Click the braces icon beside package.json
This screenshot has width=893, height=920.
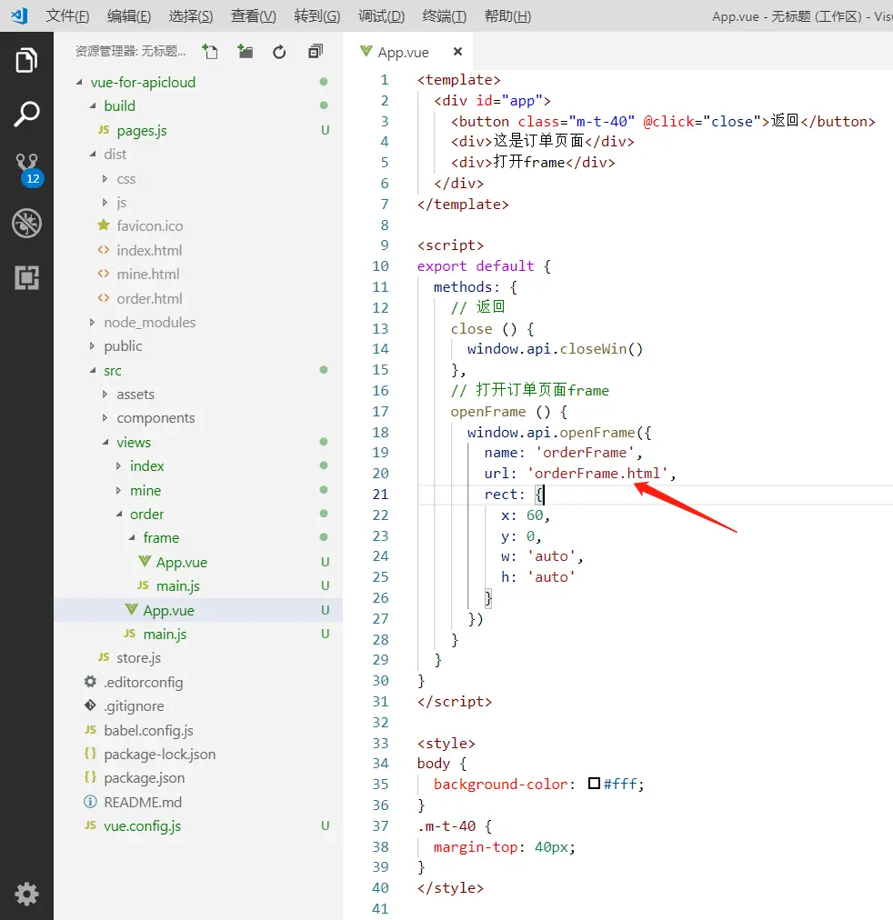coord(90,777)
